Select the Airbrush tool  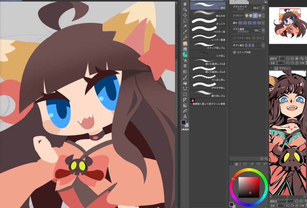(x=185, y=61)
